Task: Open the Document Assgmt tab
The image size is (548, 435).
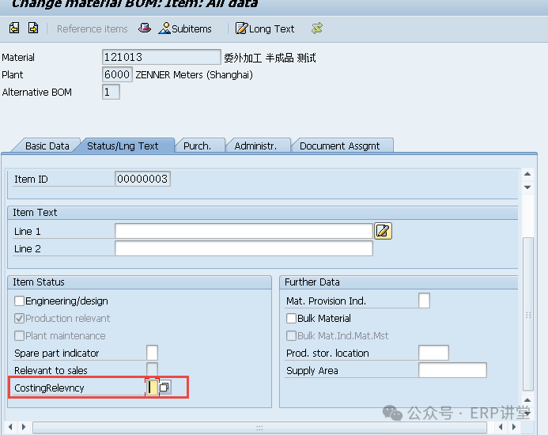Action: (339, 146)
